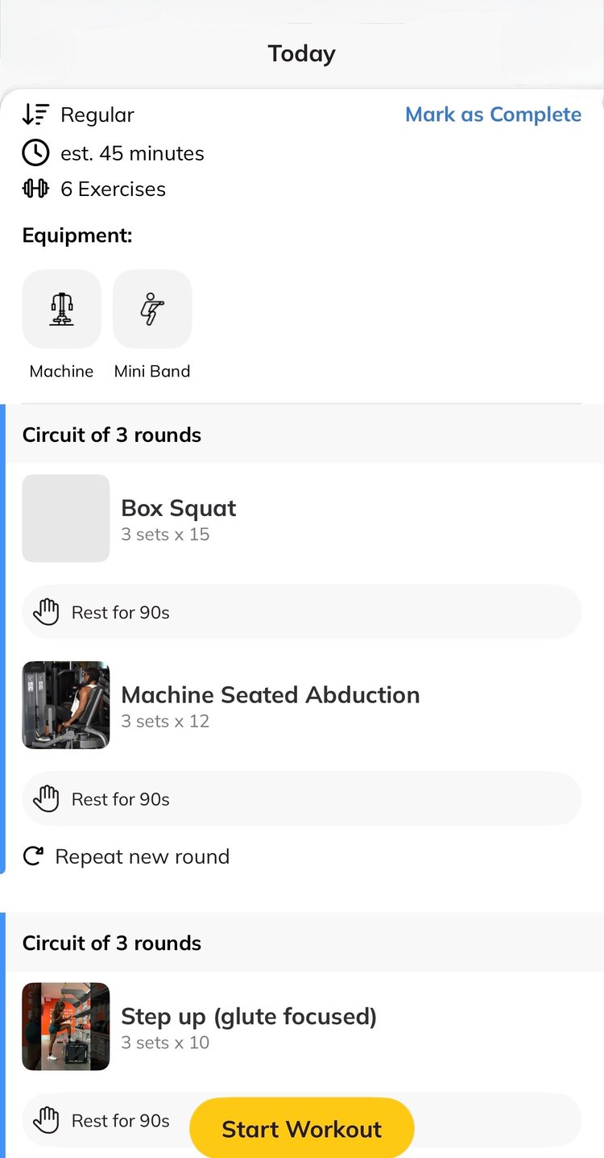Select the Step up (glute focused) title
This screenshot has height=1158, width=604.
(x=249, y=1016)
